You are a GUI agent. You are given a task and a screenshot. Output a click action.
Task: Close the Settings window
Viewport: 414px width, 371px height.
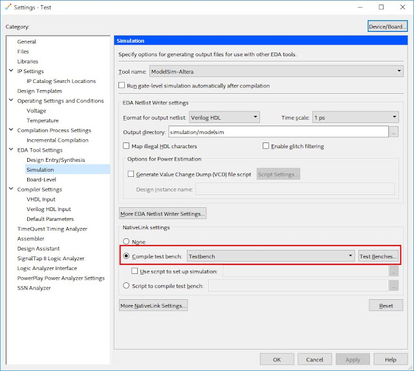[402, 7]
